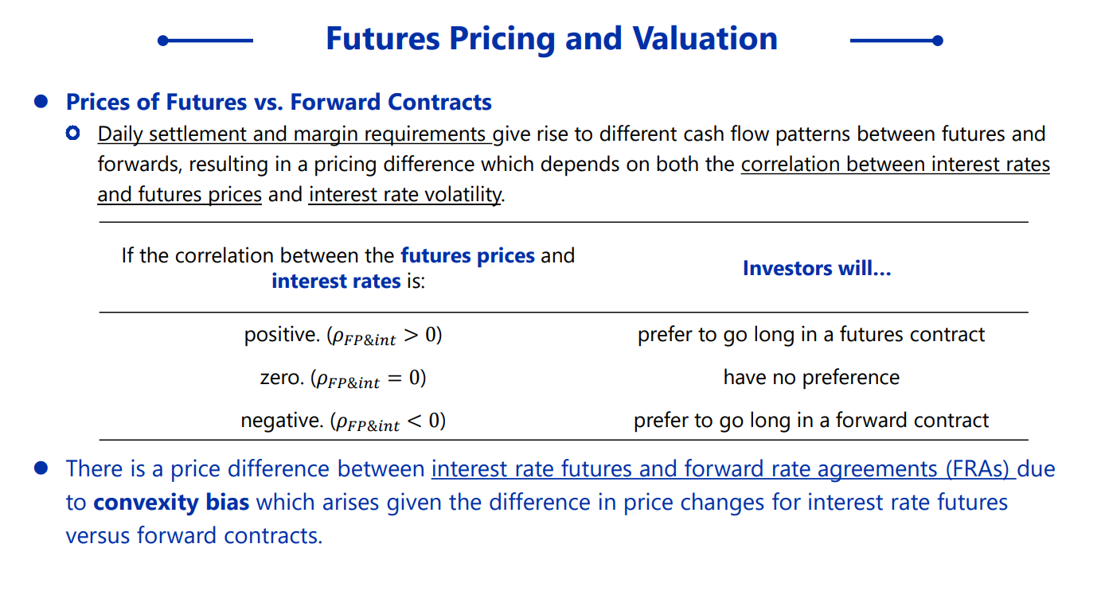Viewport: 1101px width, 602px height.
Task: Click the solid bullet beside Prices of Futures heading
Action: pyautogui.click(x=41, y=102)
